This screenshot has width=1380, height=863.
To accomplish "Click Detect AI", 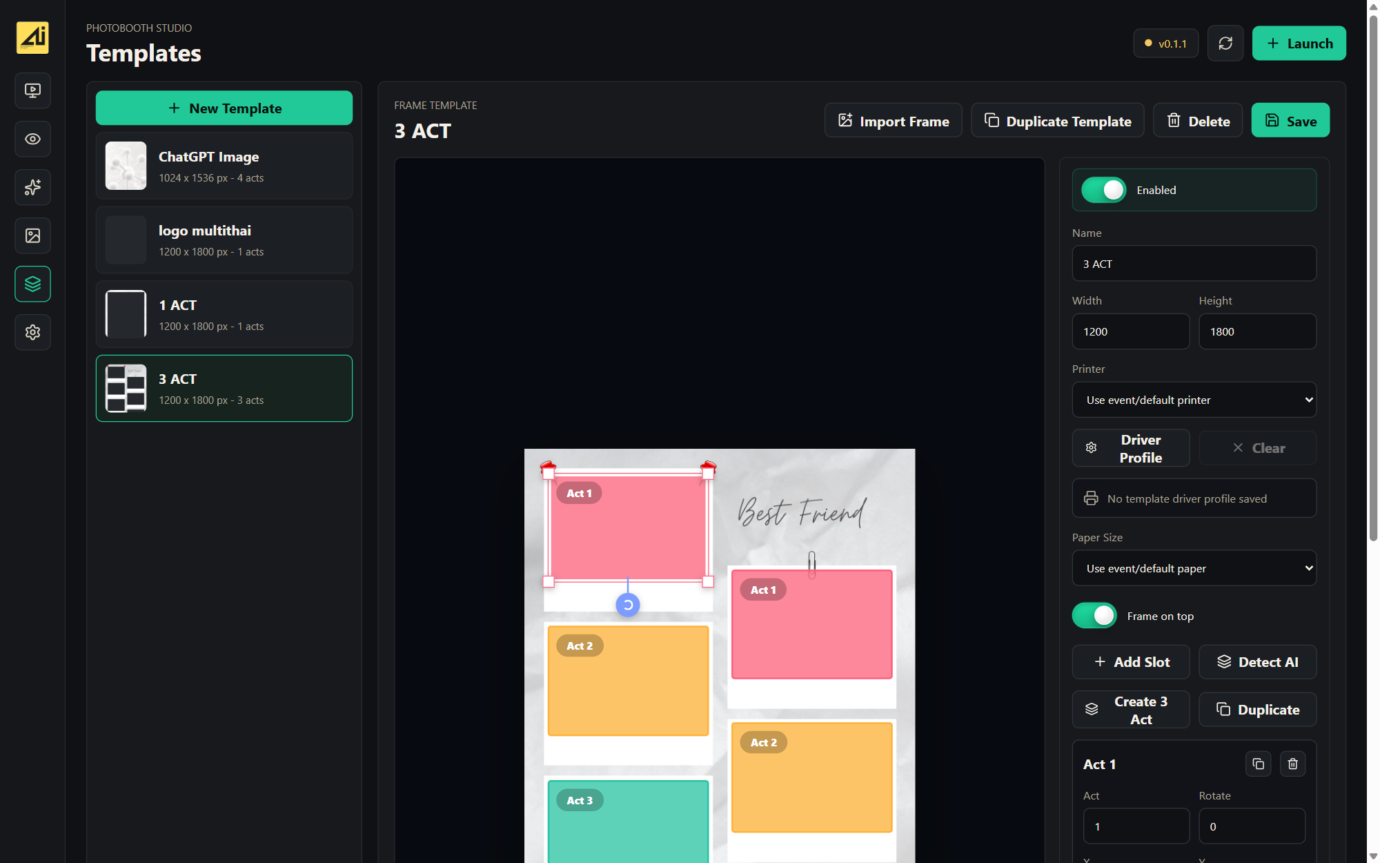I will [x=1258, y=662].
